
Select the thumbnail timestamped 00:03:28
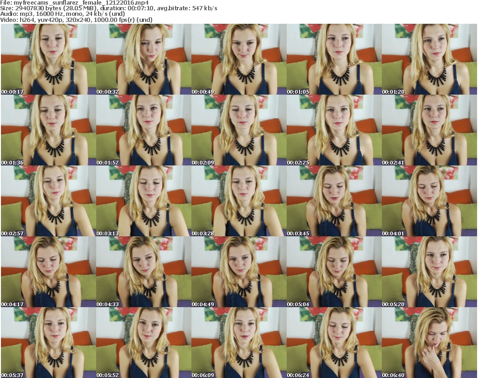239,201
